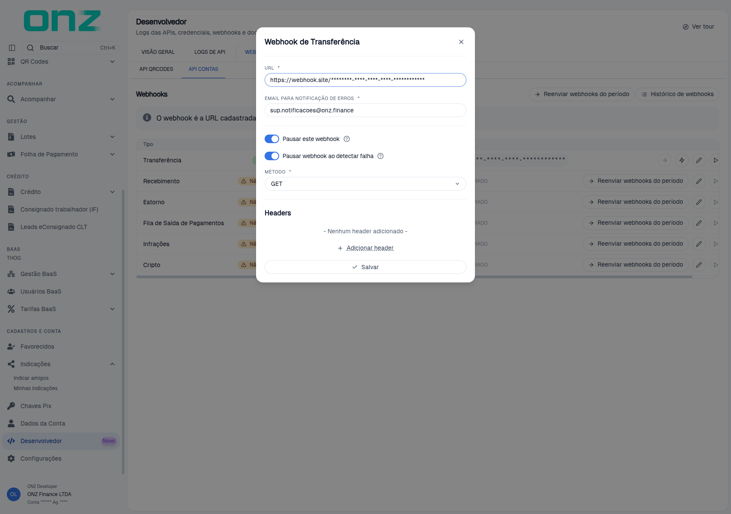Expand Folha de Pagamento sidebar item

61,154
